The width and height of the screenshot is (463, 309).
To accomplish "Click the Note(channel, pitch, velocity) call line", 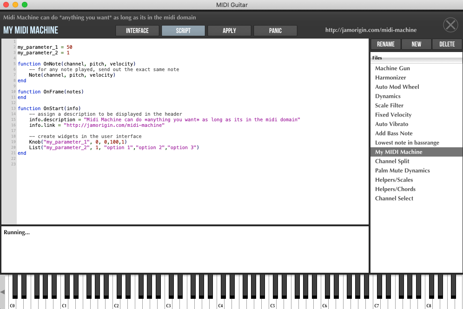I will pos(72,75).
